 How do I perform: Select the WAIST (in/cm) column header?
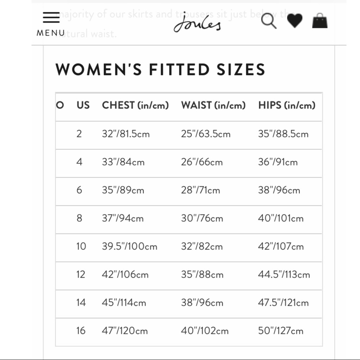(213, 105)
